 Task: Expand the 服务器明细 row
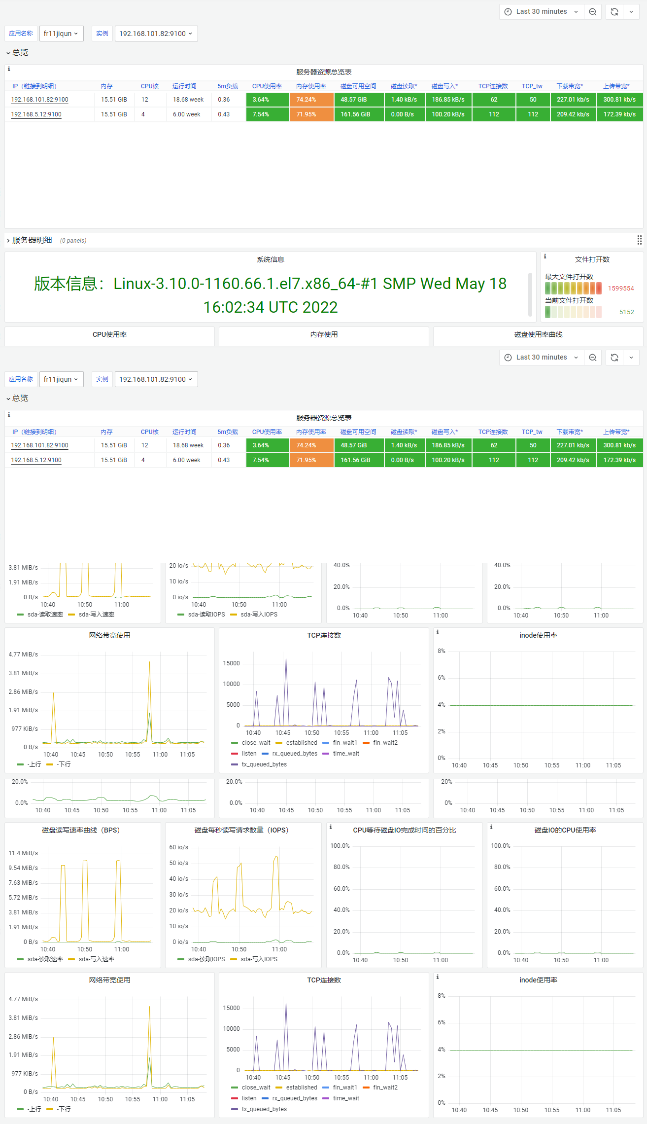coord(29,240)
